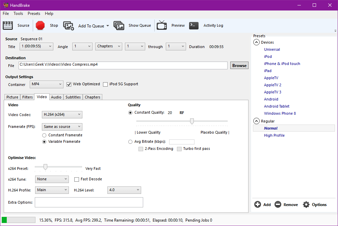Open the Add To Queue dropdown arrow
Viewport: 338px width, 226px height.
coord(108,26)
